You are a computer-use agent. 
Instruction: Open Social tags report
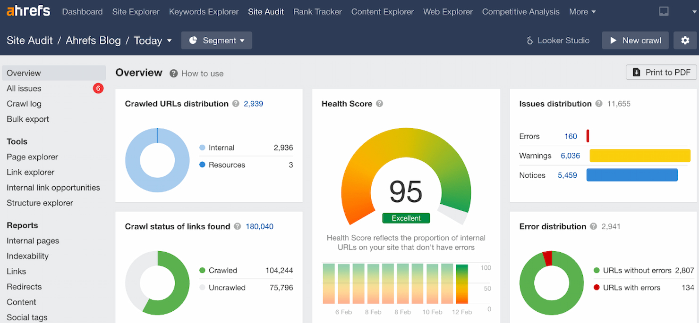(27, 317)
